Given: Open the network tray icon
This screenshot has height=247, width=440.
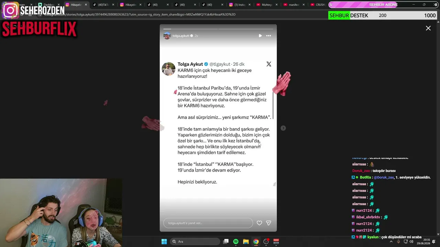Looking at the screenshot, I should coord(405,242).
